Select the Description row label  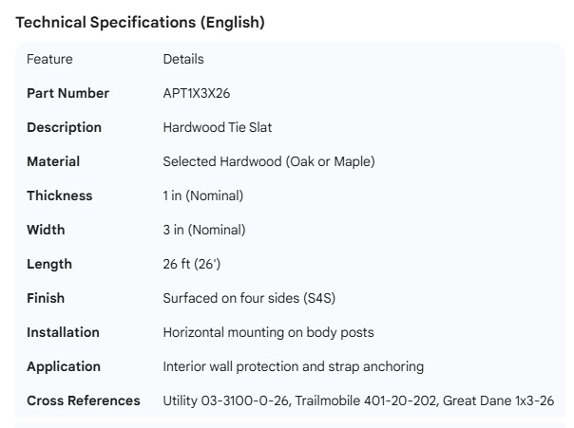pyautogui.click(x=64, y=127)
